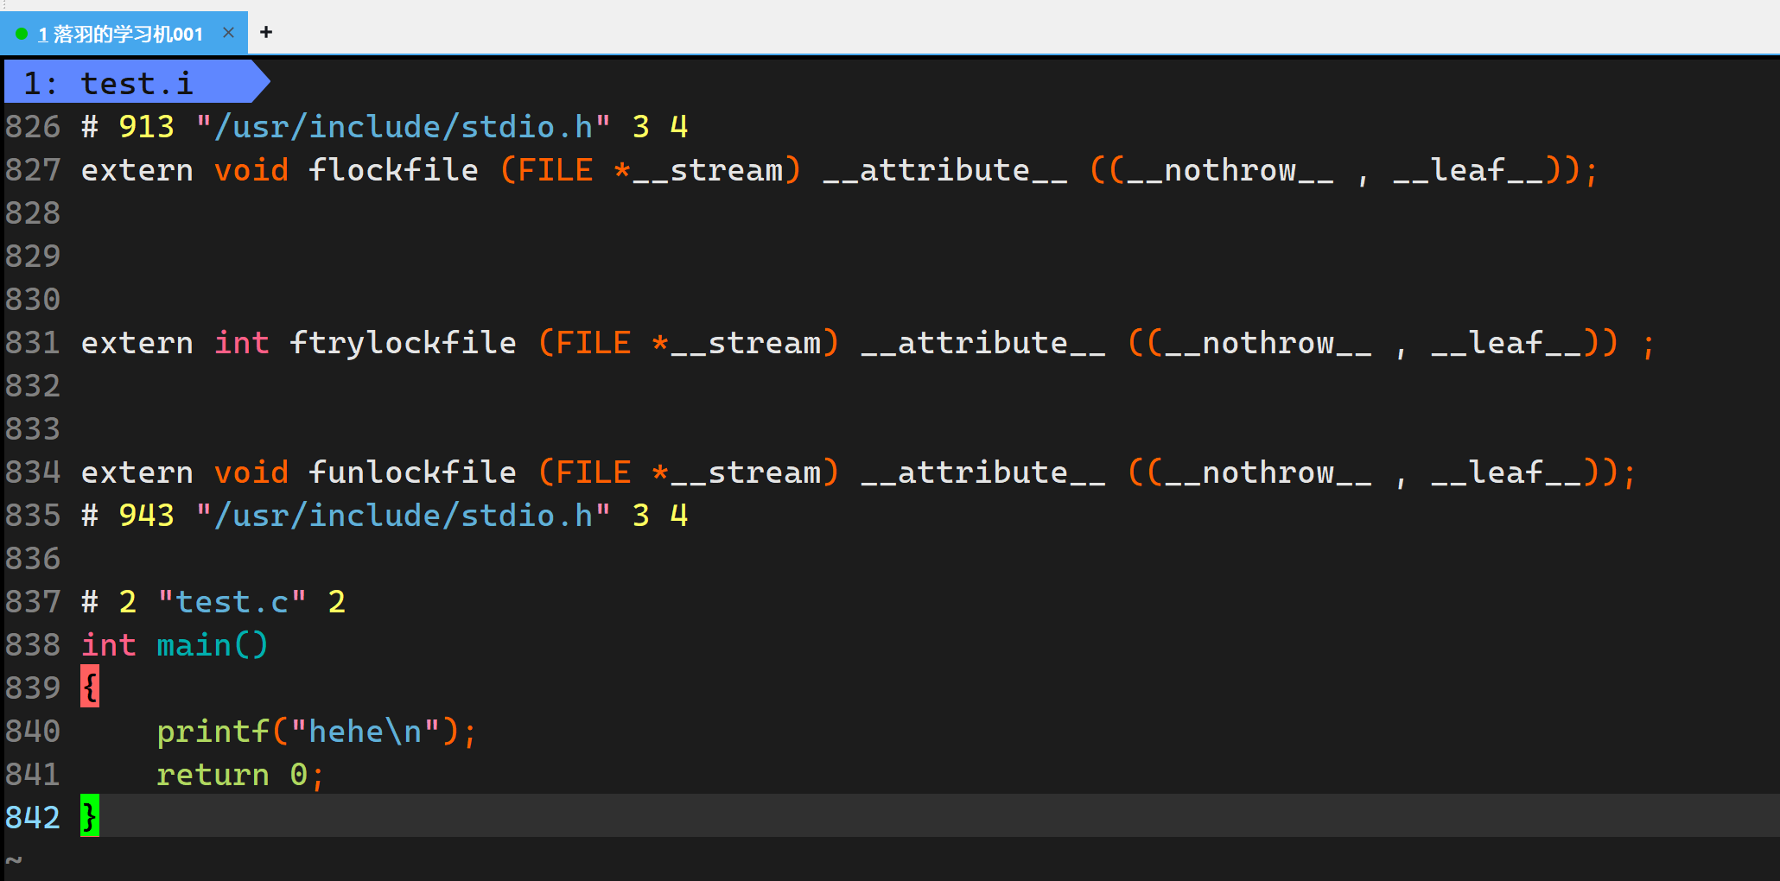Click the int keyword before ftrylockfile
Image resolution: width=1780 pixels, height=881 pixels.
pyautogui.click(x=242, y=343)
